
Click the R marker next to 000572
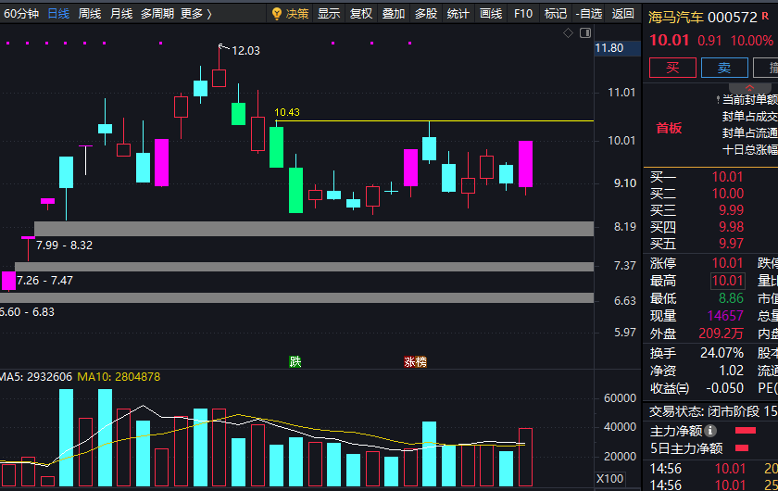pos(765,16)
